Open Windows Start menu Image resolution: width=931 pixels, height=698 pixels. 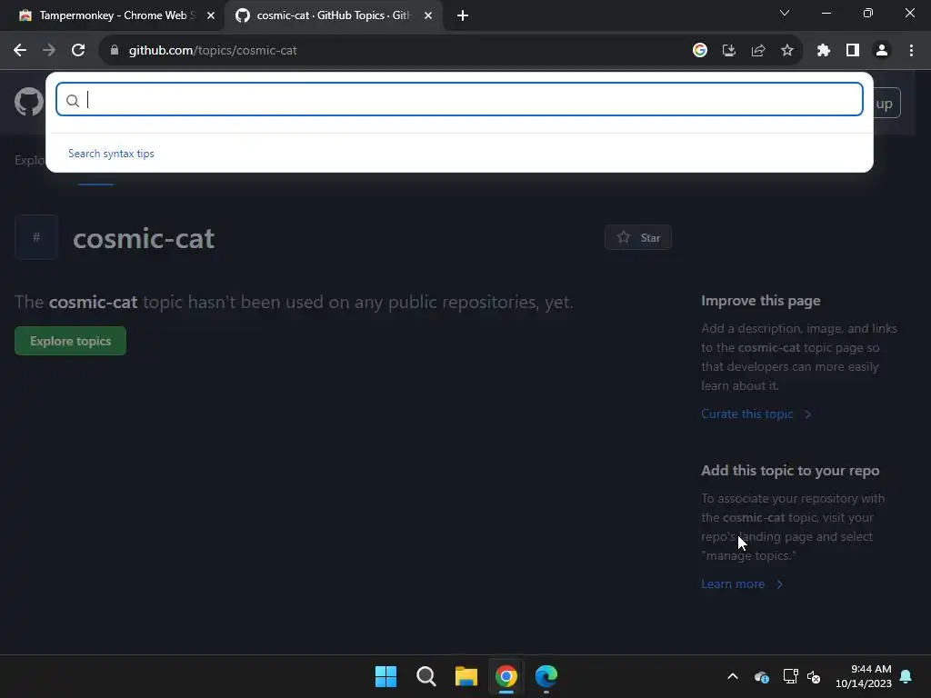pos(385,676)
